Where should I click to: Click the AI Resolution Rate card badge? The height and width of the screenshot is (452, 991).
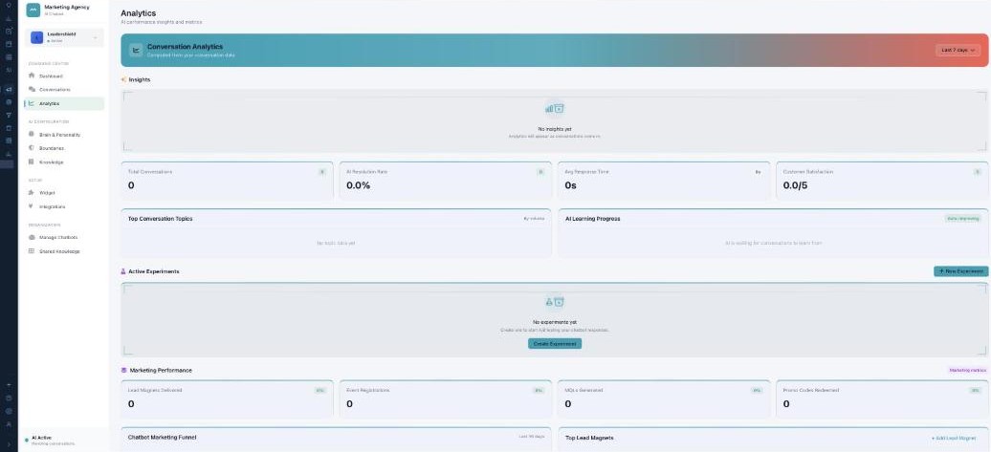coord(540,172)
